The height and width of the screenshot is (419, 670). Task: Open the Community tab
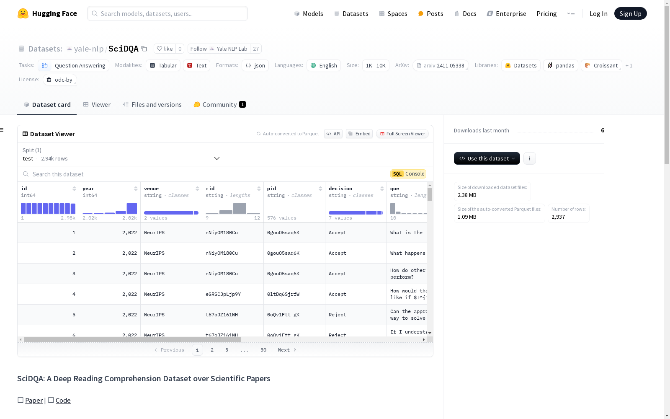click(220, 105)
